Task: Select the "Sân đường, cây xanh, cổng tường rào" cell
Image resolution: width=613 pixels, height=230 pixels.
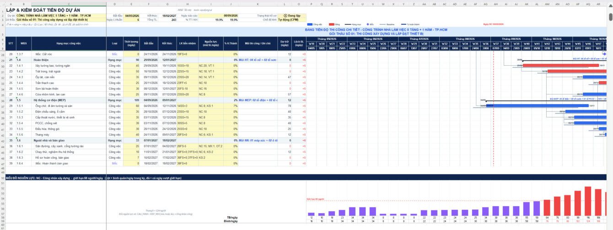Action: click(x=69, y=146)
